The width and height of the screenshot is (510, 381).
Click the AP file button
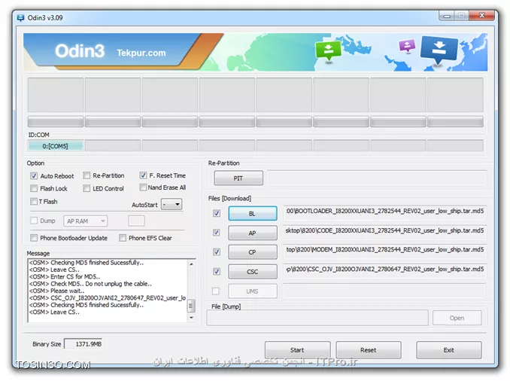click(253, 233)
